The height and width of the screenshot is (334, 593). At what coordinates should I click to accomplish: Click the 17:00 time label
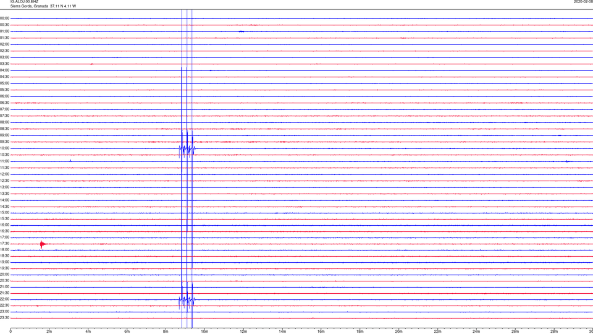coord(4,238)
